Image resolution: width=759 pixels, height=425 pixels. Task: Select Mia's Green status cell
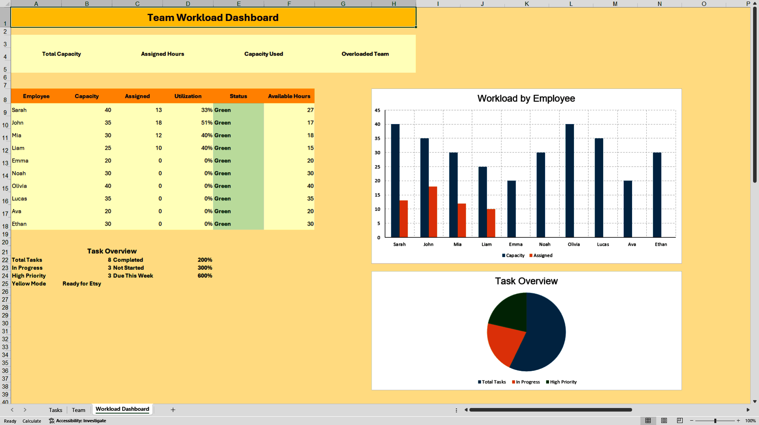coord(238,135)
